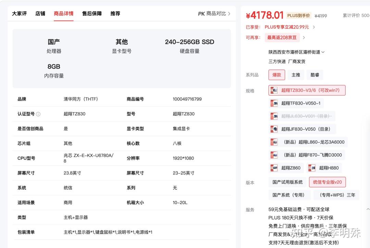Open the 售后保障 tab
The height and width of the screenshot is (248, 370).
click(x=92, y=14)
